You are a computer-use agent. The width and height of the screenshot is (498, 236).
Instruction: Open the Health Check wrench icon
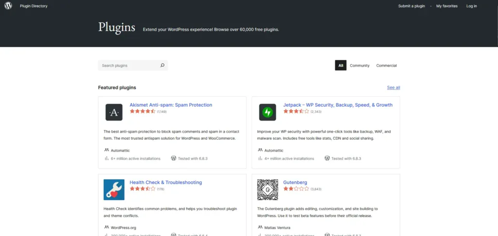pyautogui.click(x=114, y=190)
